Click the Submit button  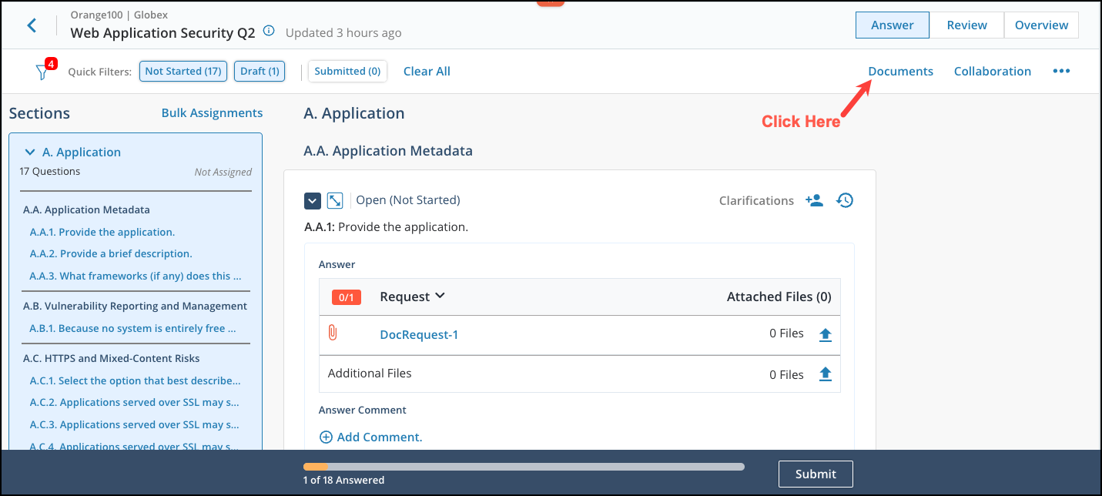[816, 474]
